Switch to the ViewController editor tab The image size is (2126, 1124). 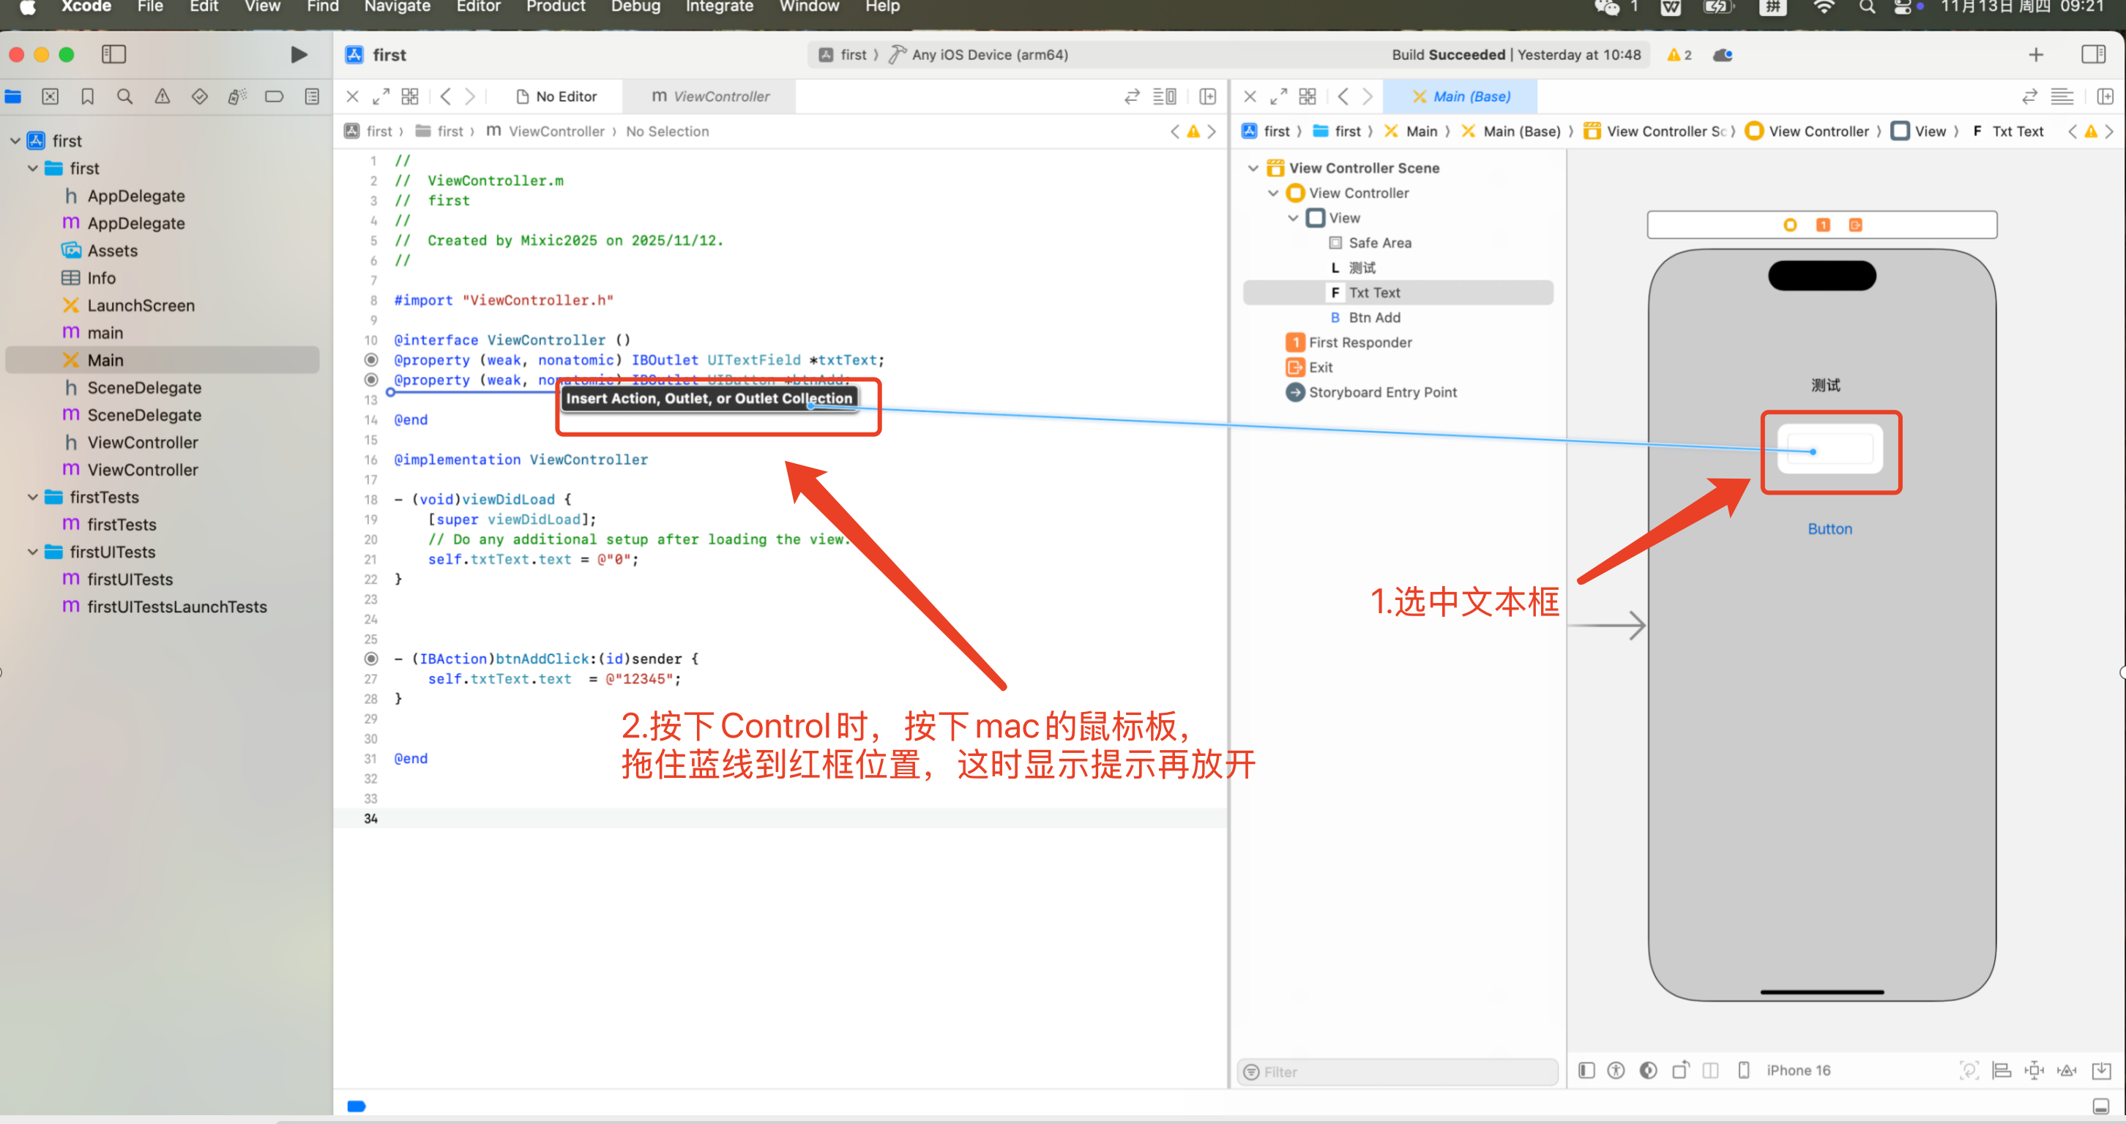coord(711,97)
